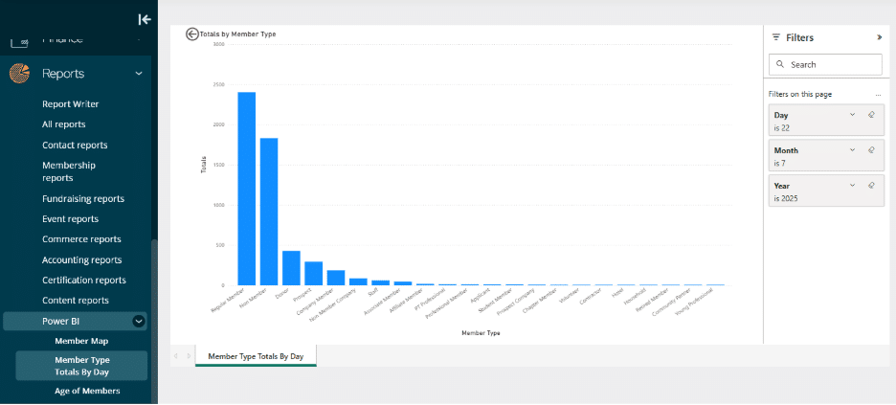Image resolution: width=896 pixels, height=405 pixels.
Task: Clear the Year filter with eraser icon
Action: click(x=871, y=185)
